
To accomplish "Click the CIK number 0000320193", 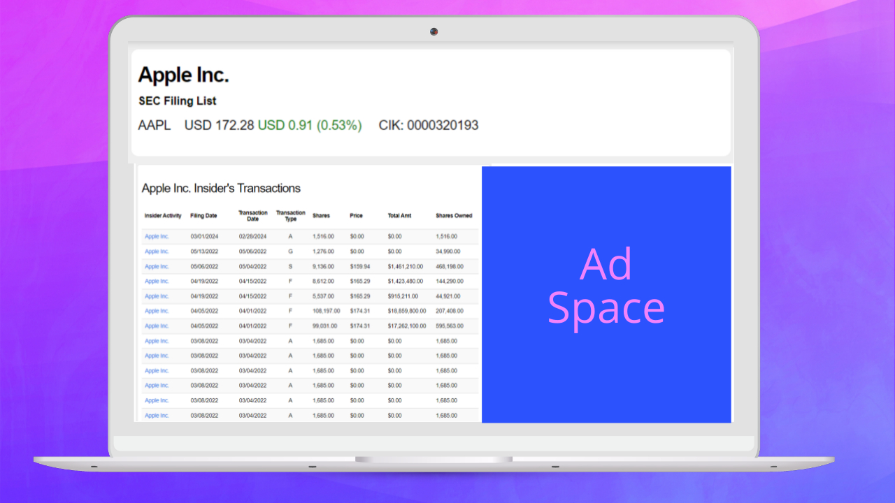I will [429, 125].
